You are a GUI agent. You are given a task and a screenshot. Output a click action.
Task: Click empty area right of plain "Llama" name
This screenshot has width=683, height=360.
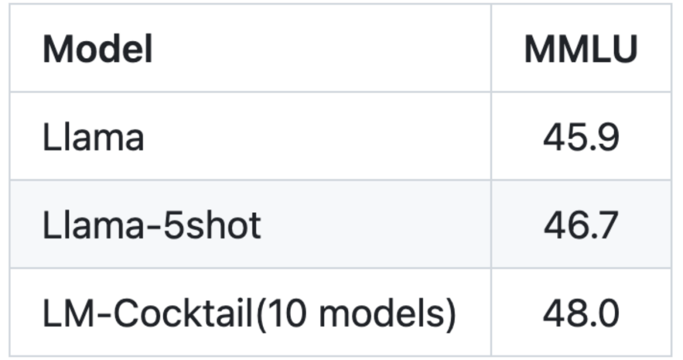click(316, 137)
